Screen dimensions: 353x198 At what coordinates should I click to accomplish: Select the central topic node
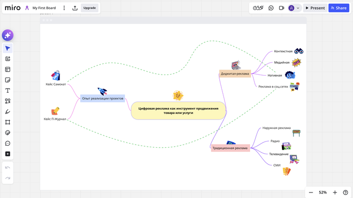tap(179, 110)
